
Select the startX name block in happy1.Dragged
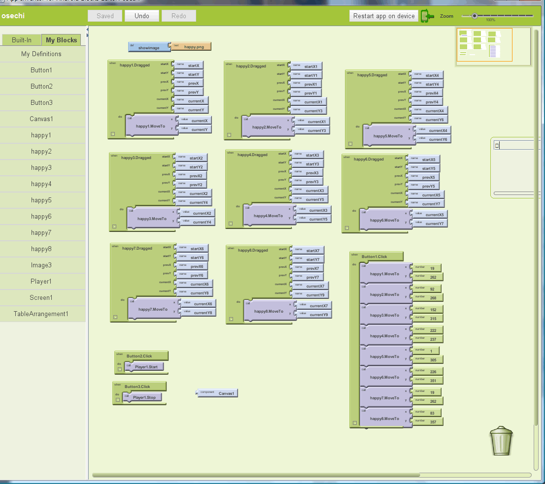[x=189, y=65]
